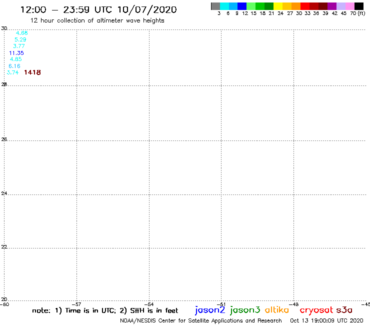Image resolution: width=370 pixels, height=325 pixels.
Task: Click the legend scale label 15
Action: tap(253, 13)
